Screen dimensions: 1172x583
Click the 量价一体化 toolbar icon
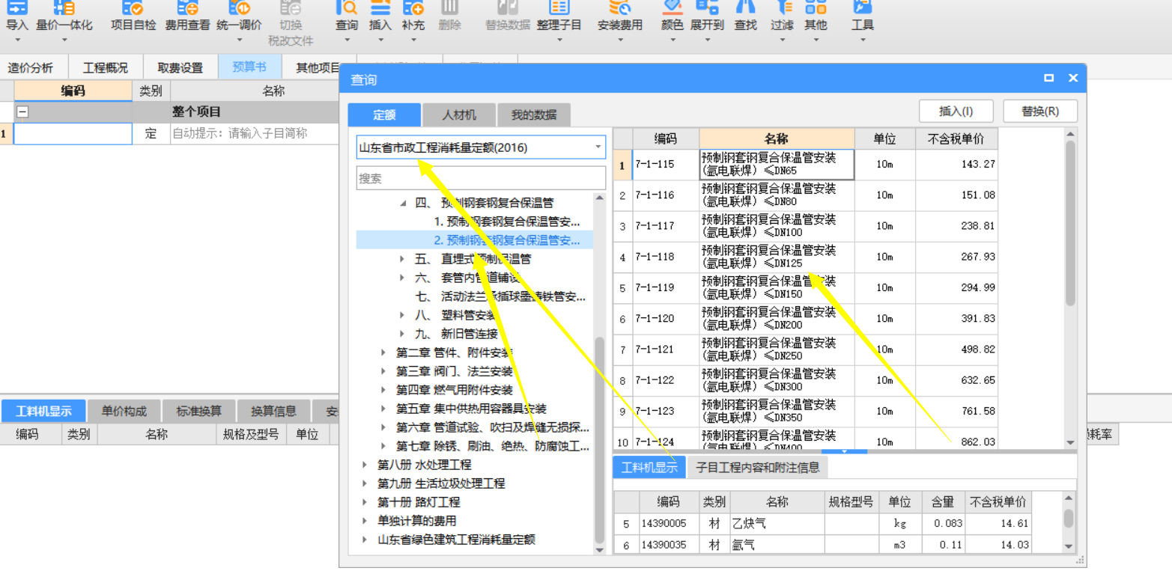(x=64, y=16)
